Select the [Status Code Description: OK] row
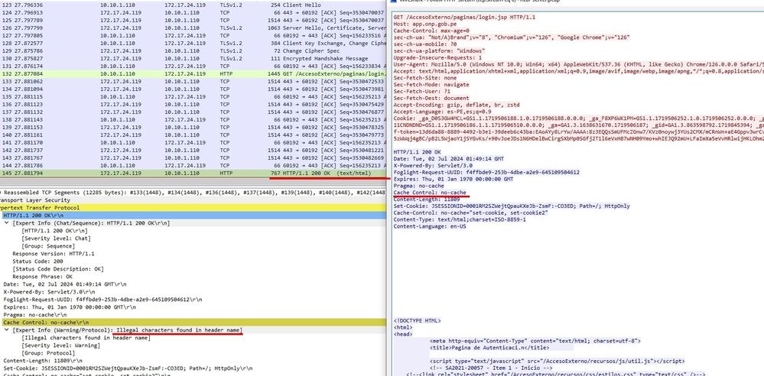764x376 pixels. coord(58,269)
